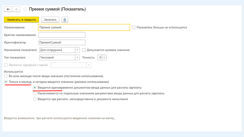Open Тип показателя dropdown arrow
Image resolution: width=244 pixels, height=137 pixels.
[77, 58]
